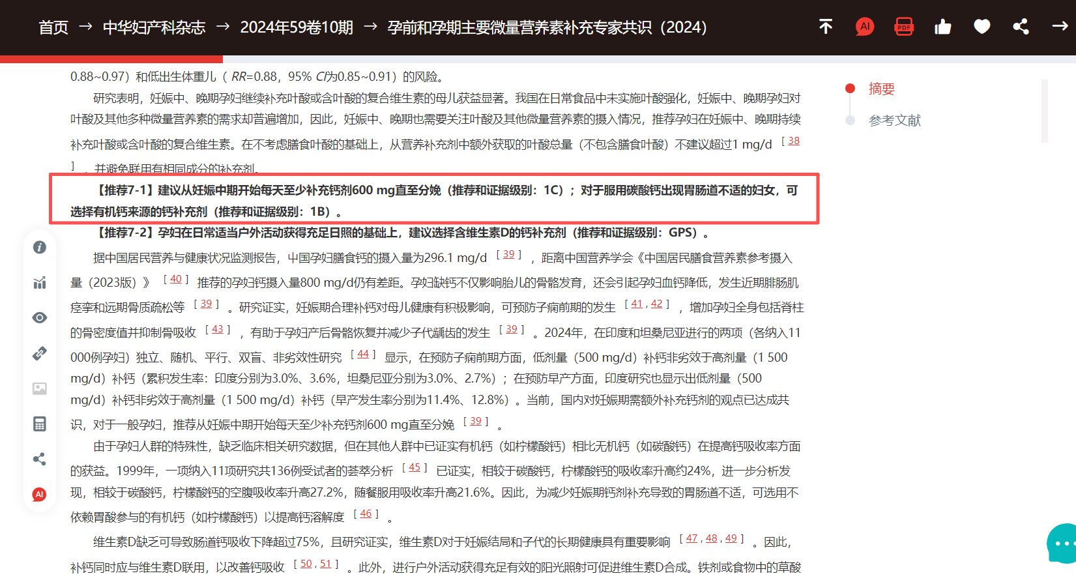Click the eye view icon in sidebar
Viewport: 1076px width, 580px height.
[x=40, y=318]
